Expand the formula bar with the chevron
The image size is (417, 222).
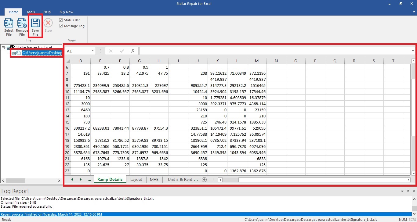413,51
